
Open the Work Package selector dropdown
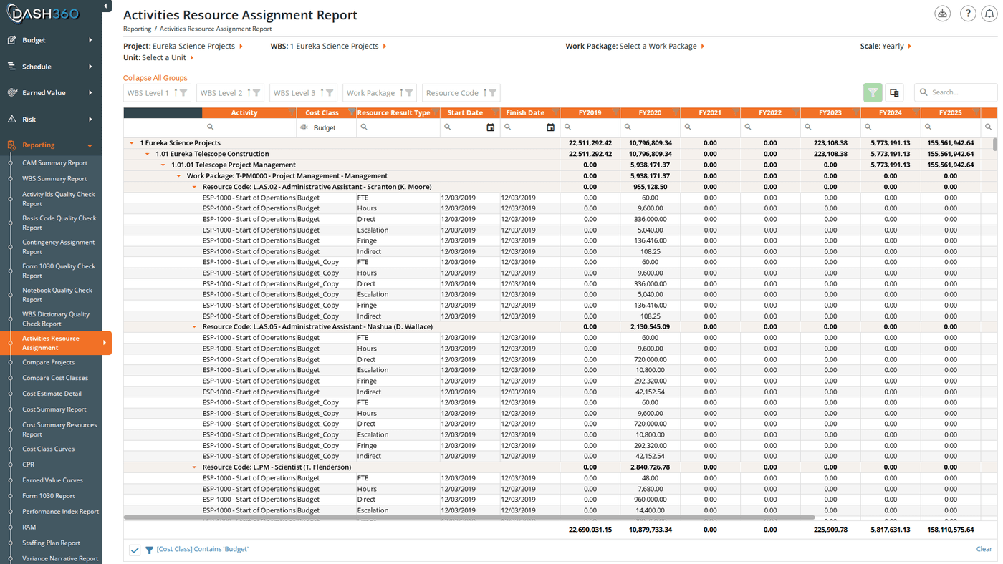click(703, 47)
